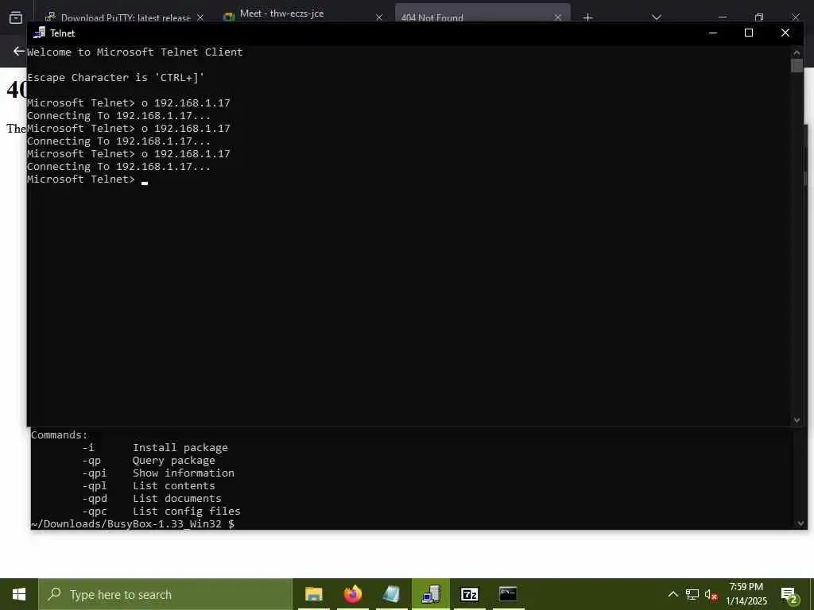Image resolution: width=814 pixels, height=610 pixels.
Task: Click the Telnet scrollbar down arrow
Action: click(x=797, y=420)
